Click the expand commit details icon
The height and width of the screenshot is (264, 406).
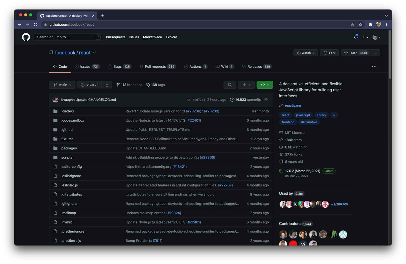[x=266, y=99]
